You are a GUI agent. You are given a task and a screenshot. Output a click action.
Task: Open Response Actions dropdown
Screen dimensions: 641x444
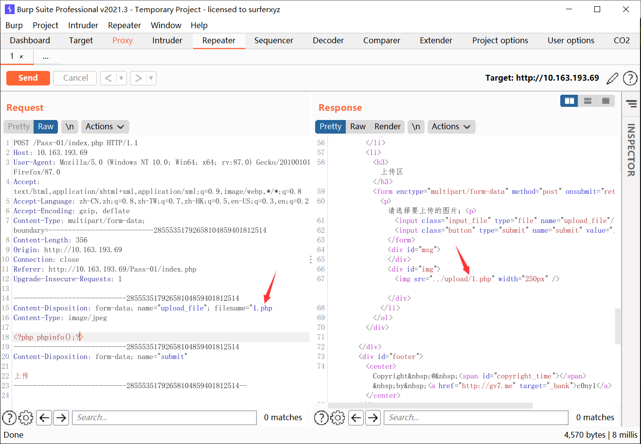pos(451,126)
